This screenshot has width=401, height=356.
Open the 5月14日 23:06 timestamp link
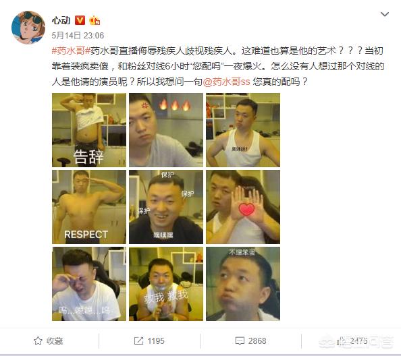(78, 36)
